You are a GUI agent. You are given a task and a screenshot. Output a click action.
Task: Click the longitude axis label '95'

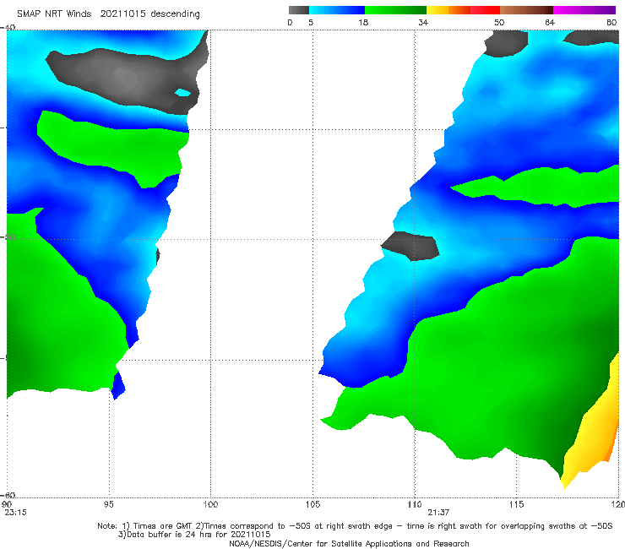[x=108, y=504]
